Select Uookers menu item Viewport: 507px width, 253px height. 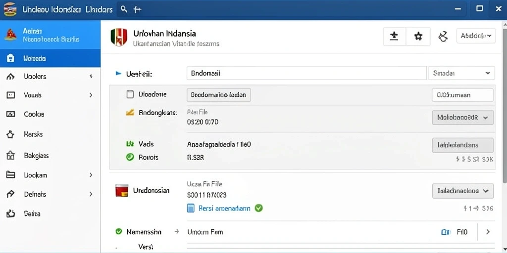tap(50, 77)
